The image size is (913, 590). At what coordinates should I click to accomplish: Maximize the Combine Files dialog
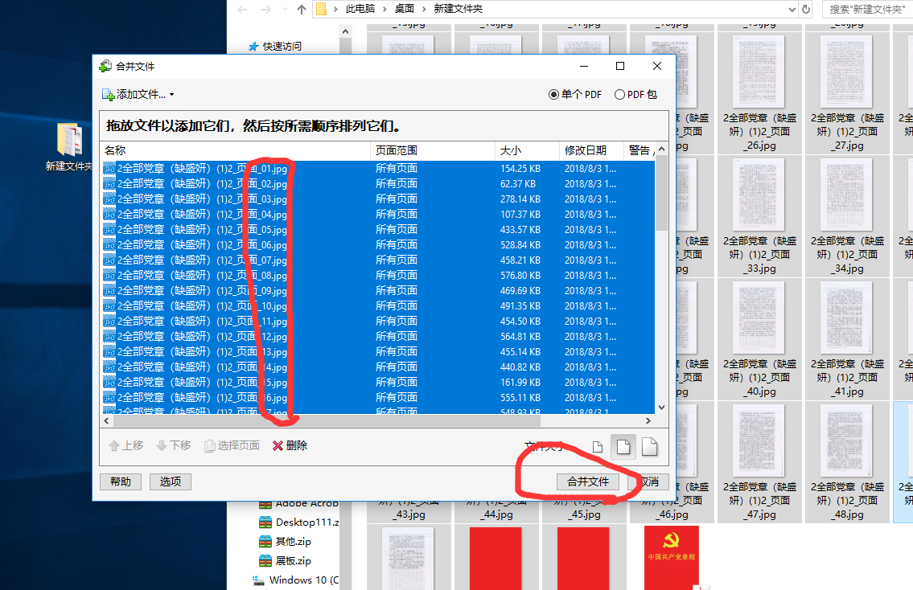pyautogui.click(x=620, y=67)
